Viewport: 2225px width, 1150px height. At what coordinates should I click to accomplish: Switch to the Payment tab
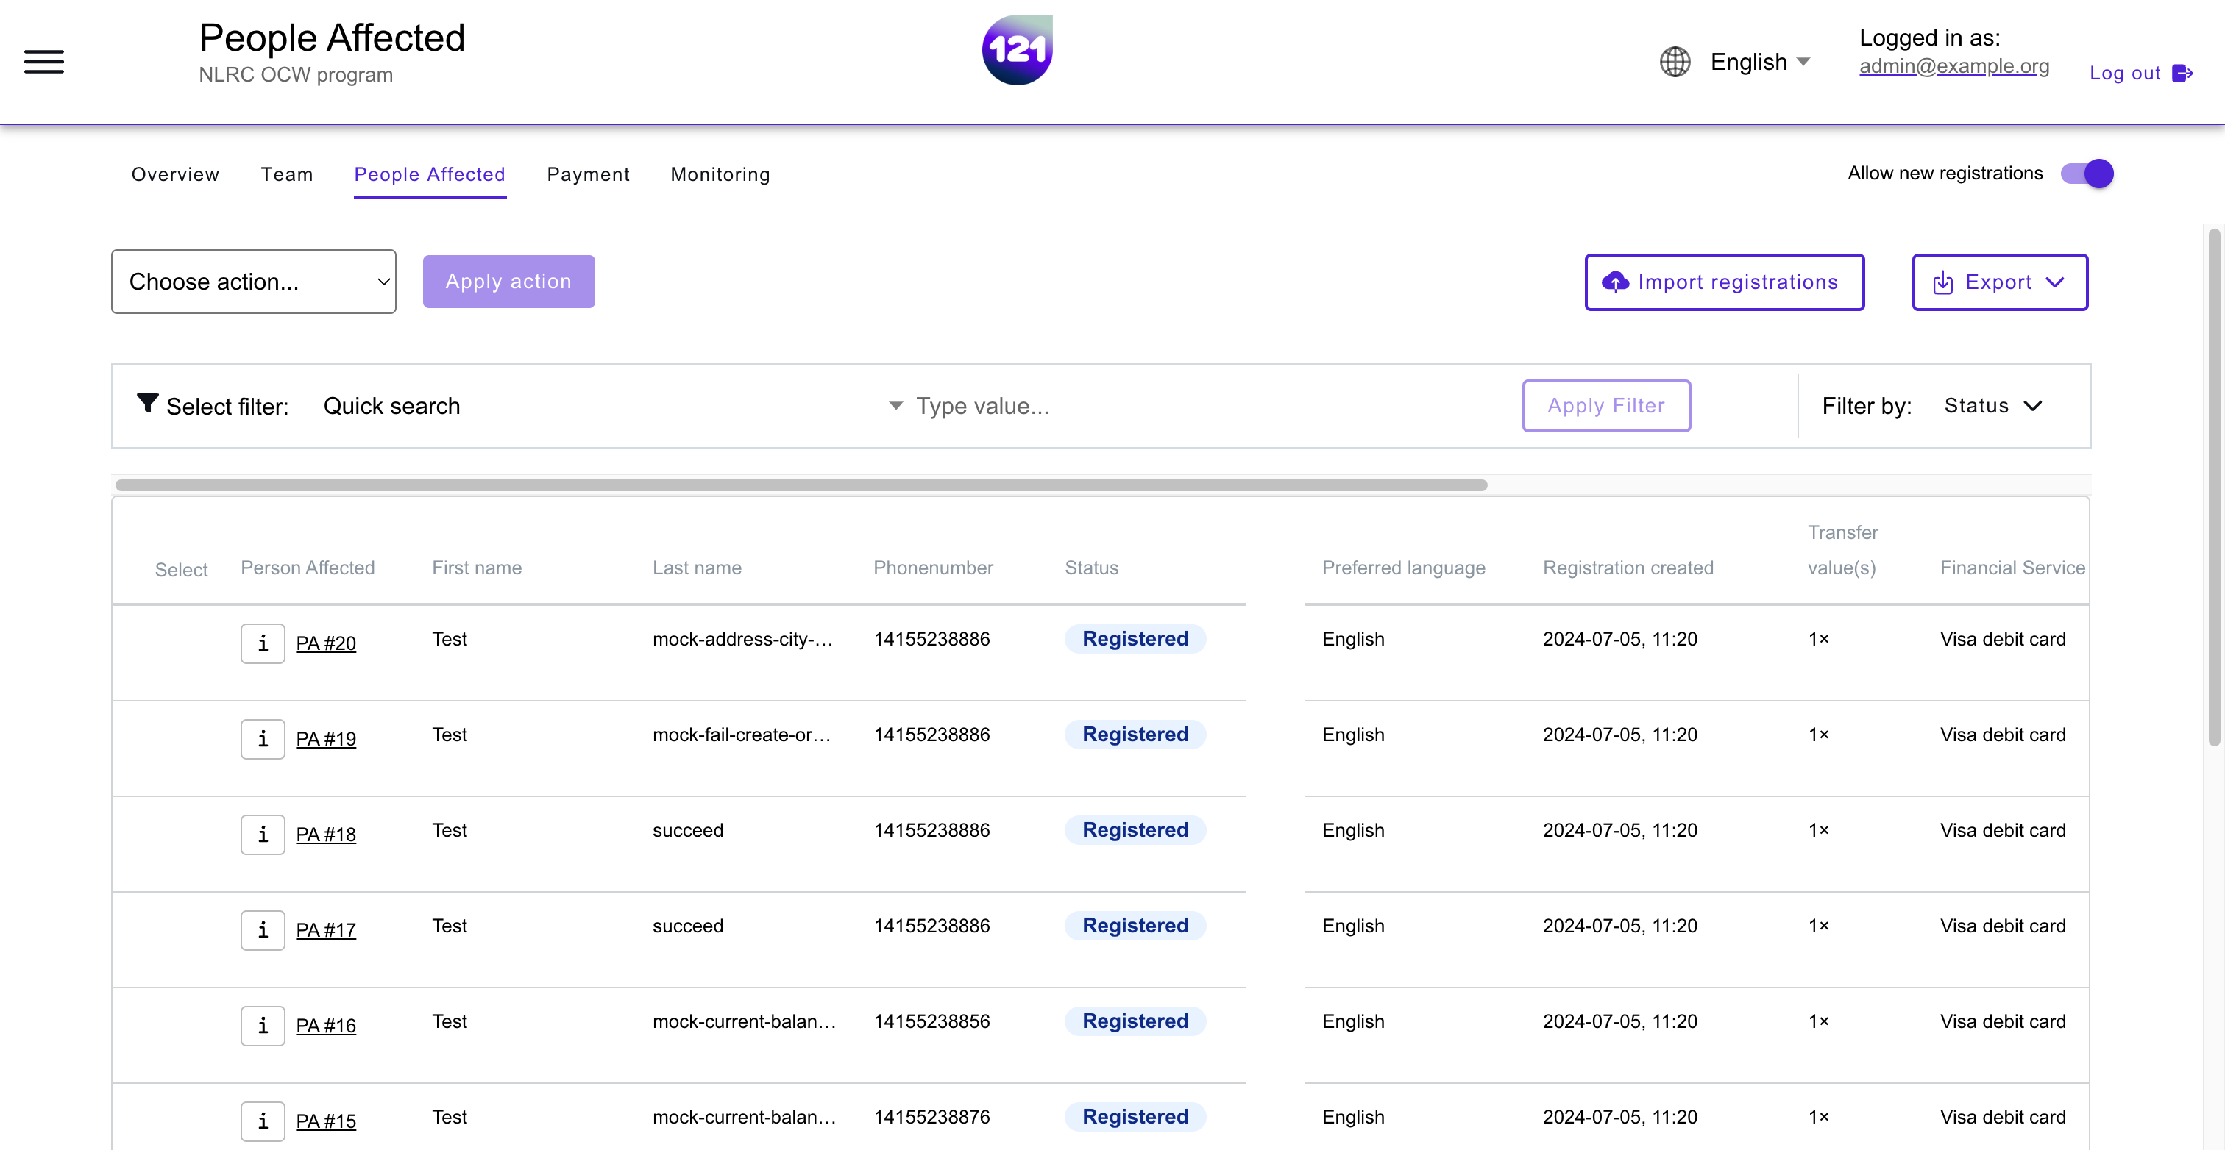(x=589, y=173)
